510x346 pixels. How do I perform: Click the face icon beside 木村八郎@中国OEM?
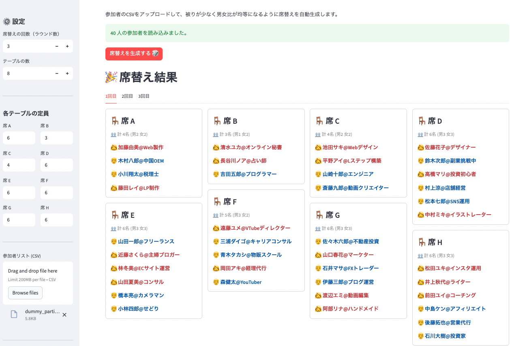point(114,161)
